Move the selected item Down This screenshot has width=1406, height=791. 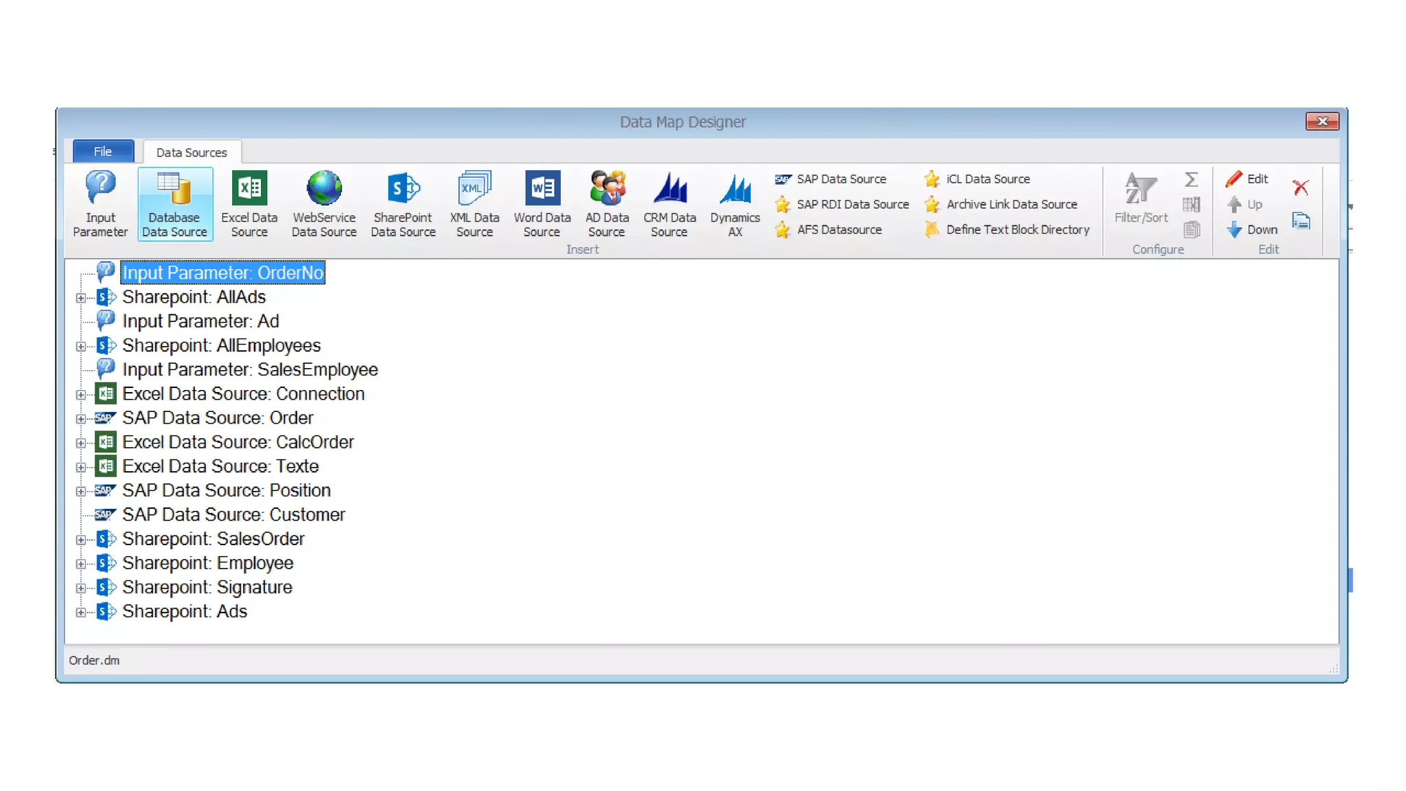pyautogui.click(x=1252, y=229)
